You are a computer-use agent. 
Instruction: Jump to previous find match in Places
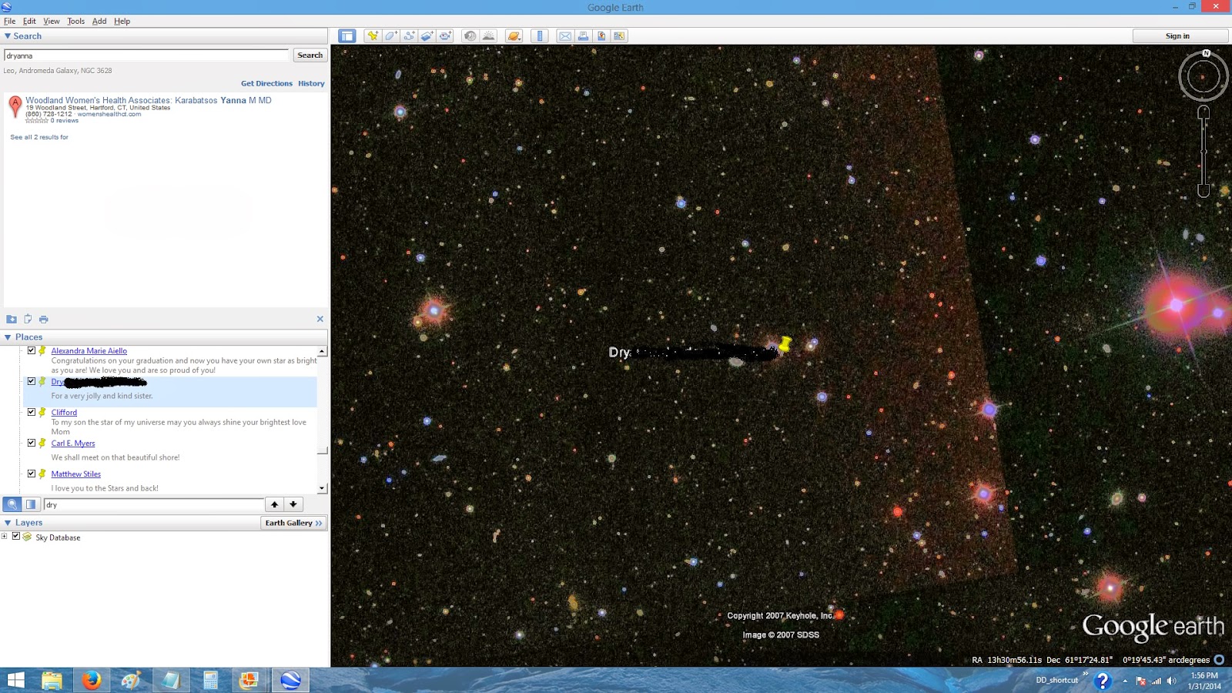(x=274, y=504)
